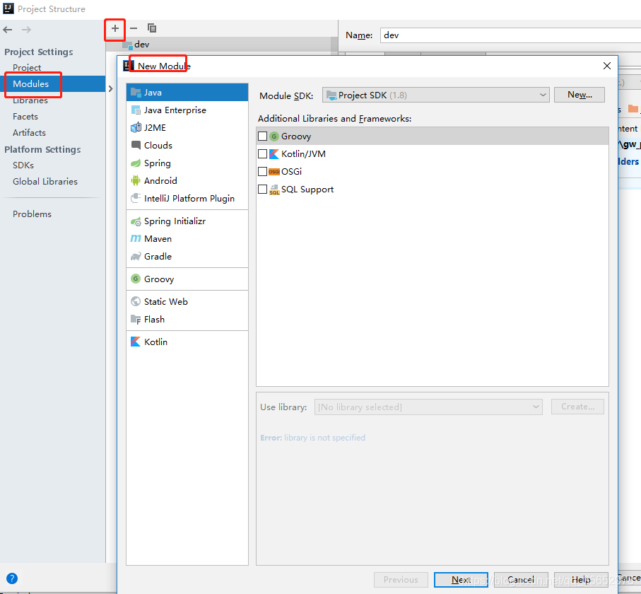
Task: Go back with the left arrow
Action: pos(7,30)
